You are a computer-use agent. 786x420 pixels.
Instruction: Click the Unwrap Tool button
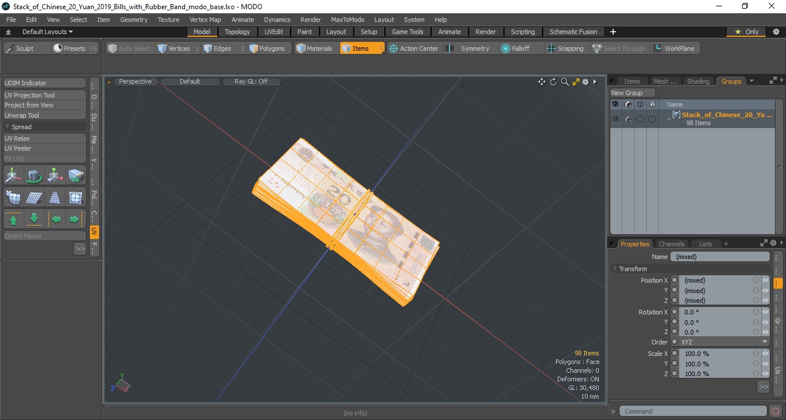(x=45, y=115)
